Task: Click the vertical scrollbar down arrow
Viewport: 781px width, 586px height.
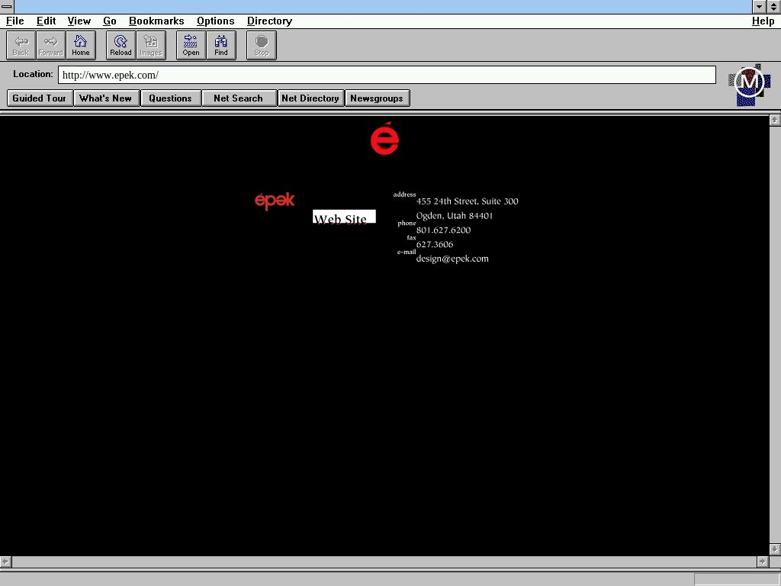Action: (775, 549)
